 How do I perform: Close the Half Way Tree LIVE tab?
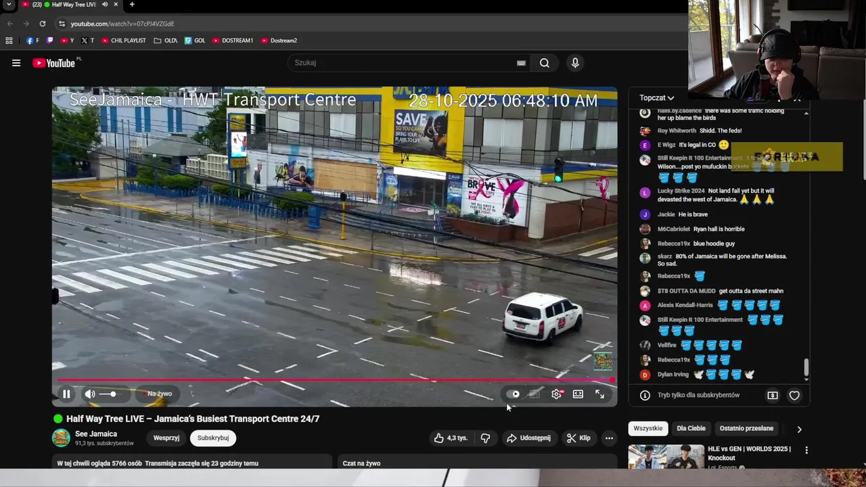coord(116,5)
